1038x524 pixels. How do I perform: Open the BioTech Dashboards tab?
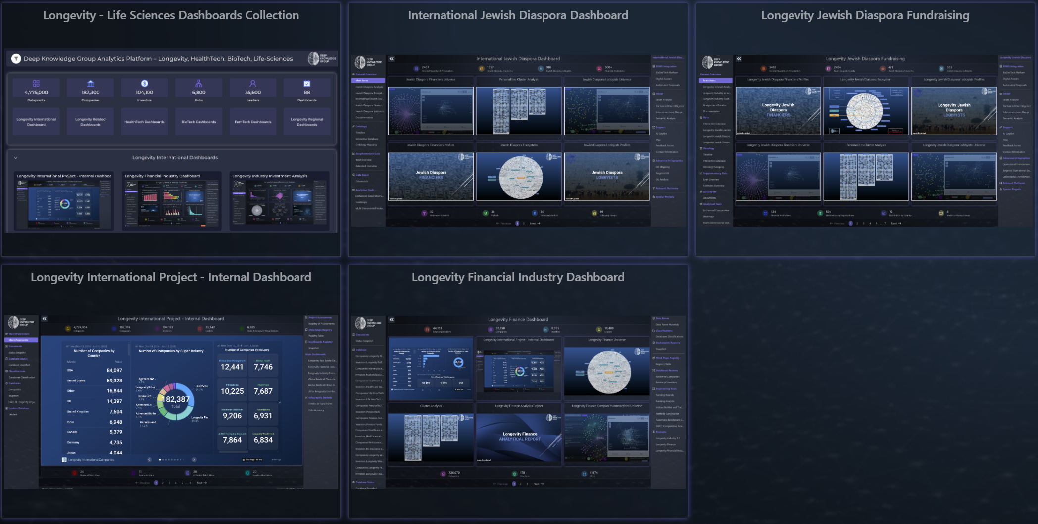point(198,122)
